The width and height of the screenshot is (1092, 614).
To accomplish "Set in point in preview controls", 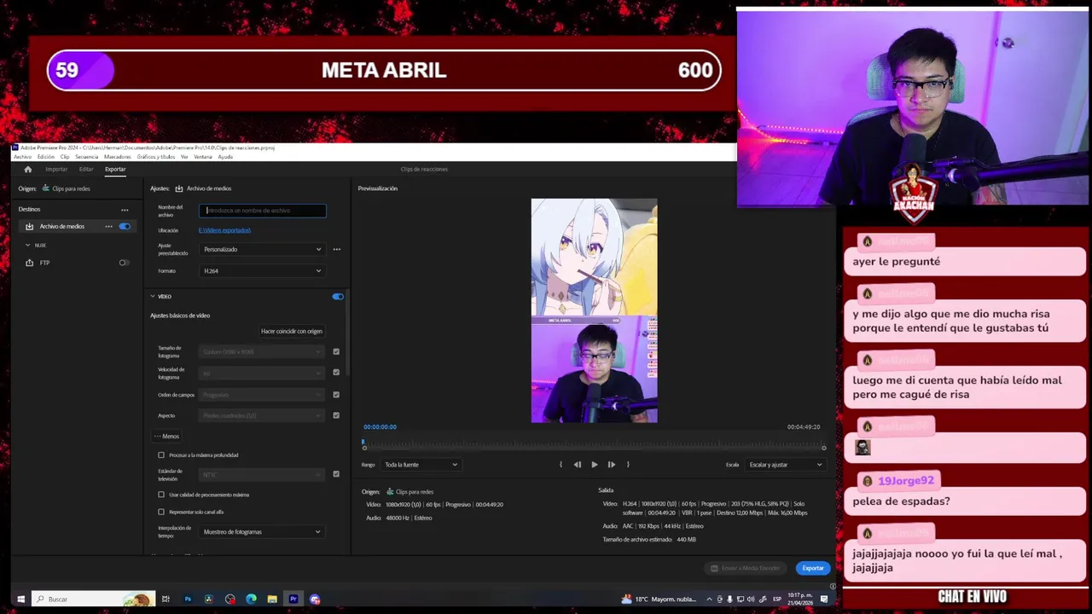I will click(561, 465).
